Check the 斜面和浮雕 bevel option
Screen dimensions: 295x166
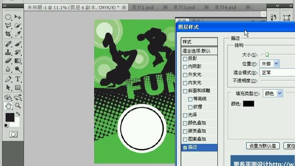[x=185, y=91]
